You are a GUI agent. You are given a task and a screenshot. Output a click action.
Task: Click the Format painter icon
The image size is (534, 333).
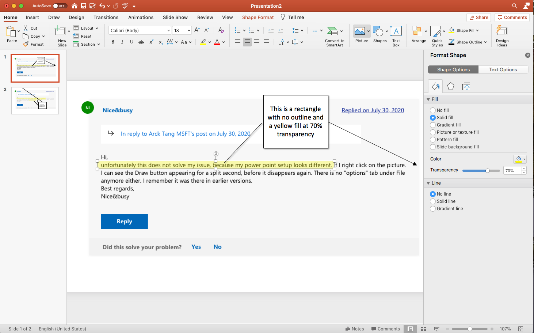click(26, 44)
